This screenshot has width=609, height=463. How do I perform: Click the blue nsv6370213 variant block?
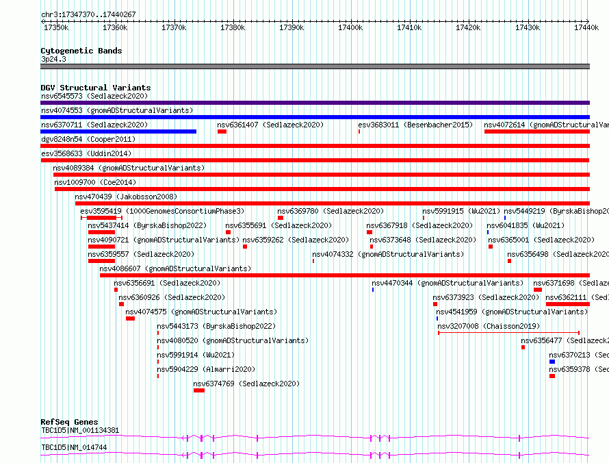click(x=552, y=362)
